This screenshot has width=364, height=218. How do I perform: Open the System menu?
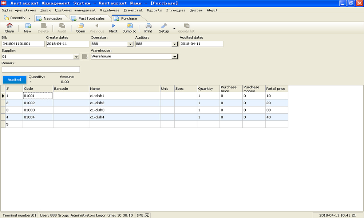tap(196, 10)
